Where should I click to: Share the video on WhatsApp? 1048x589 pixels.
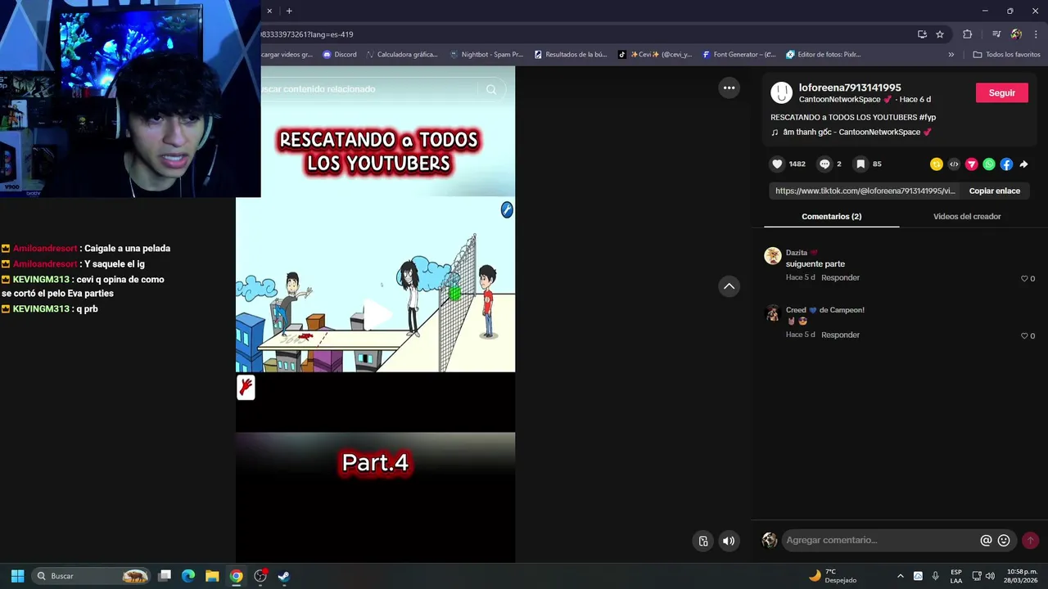pyautogui.click(x=989, y=164)
